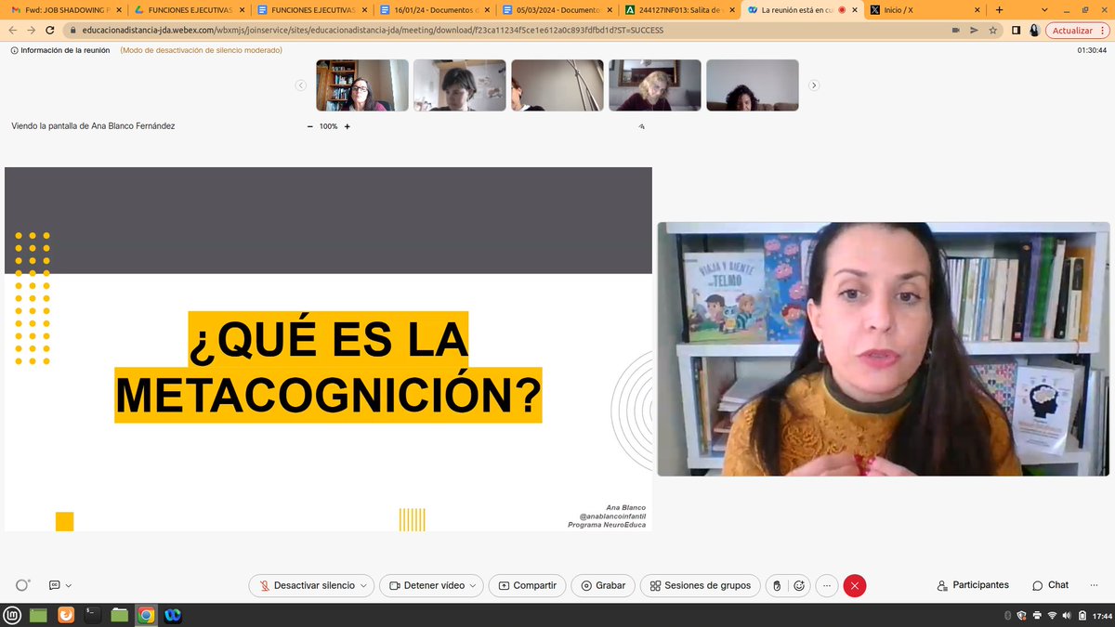Expand the captions options chevron
This screenshot has width=1115, height=627.
(x=69, y=586)
